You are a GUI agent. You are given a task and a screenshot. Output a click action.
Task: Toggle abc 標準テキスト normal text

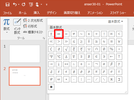(33, 32)
